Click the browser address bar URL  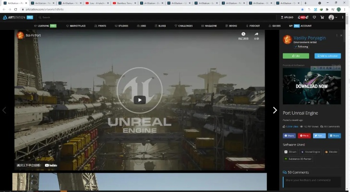[x=45, y=10]
